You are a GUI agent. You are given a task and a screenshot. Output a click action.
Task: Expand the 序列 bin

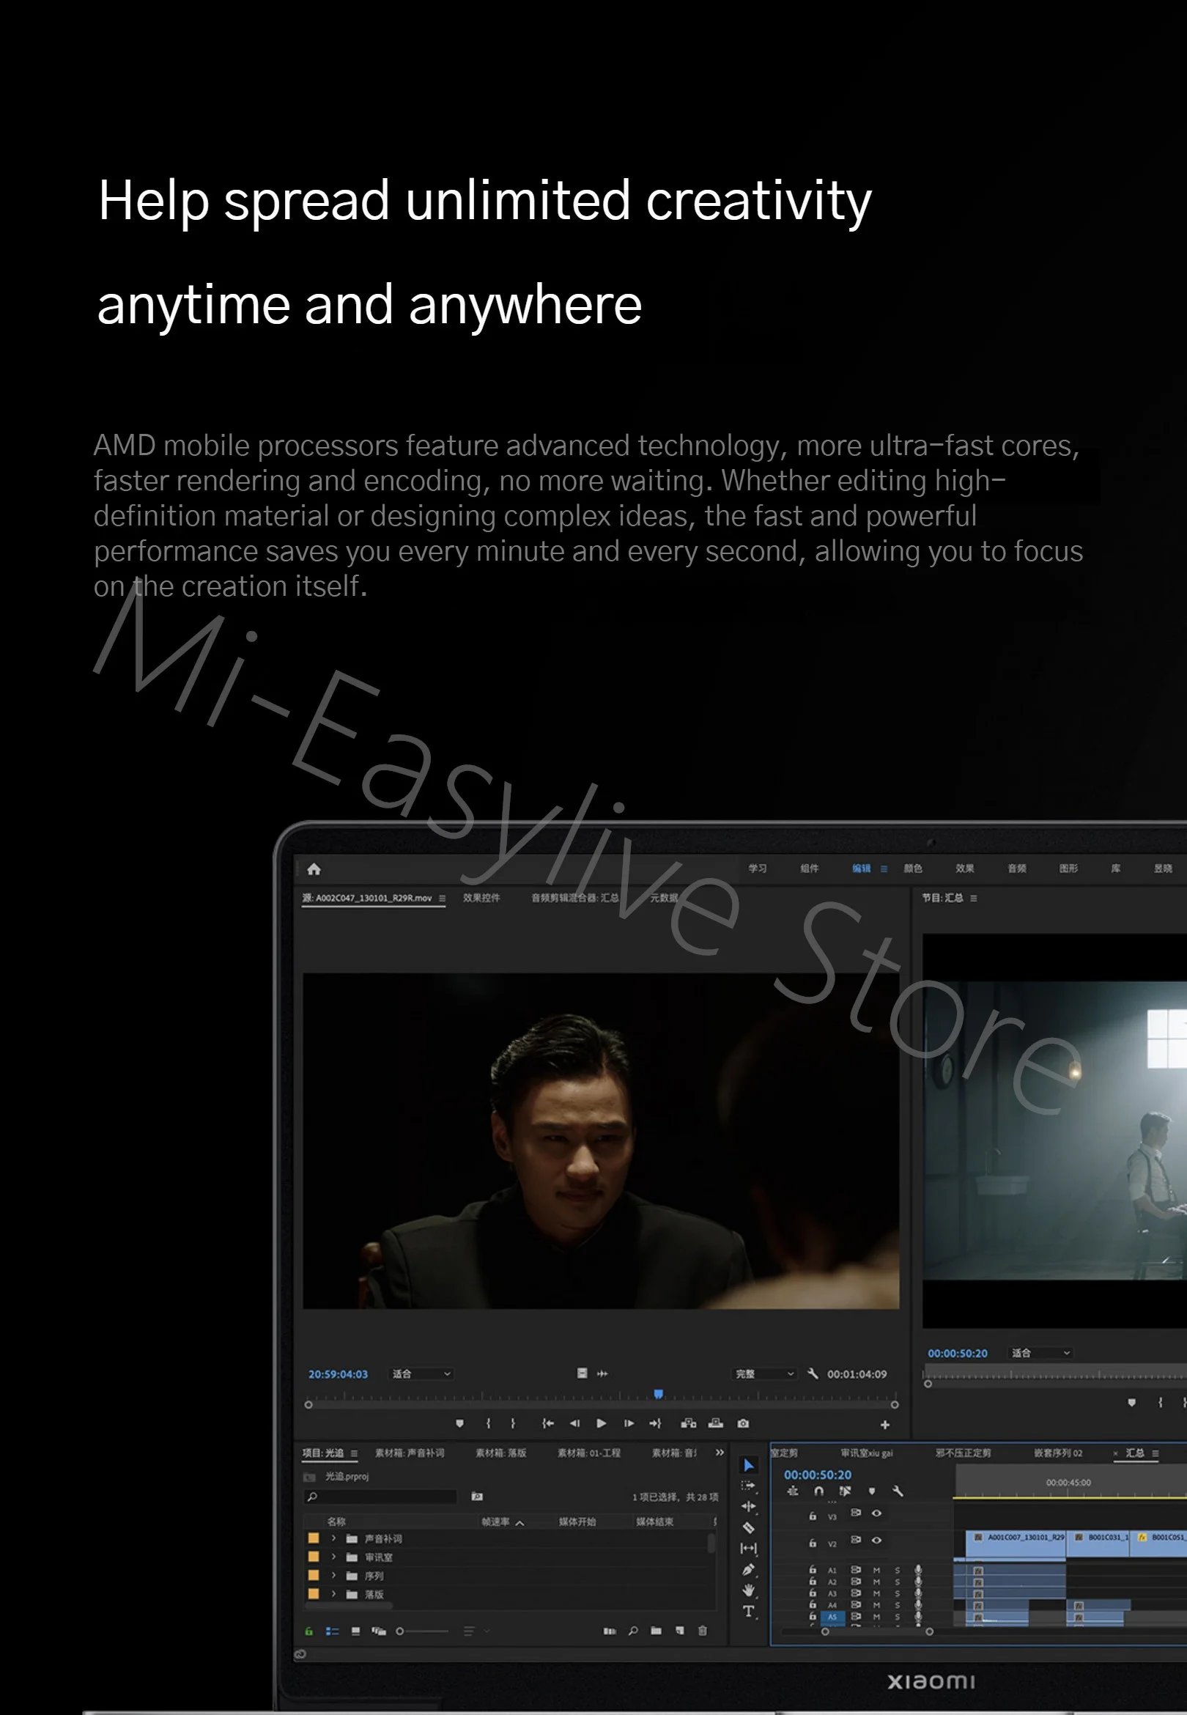pyautogui.click(x=334, y=1575)
